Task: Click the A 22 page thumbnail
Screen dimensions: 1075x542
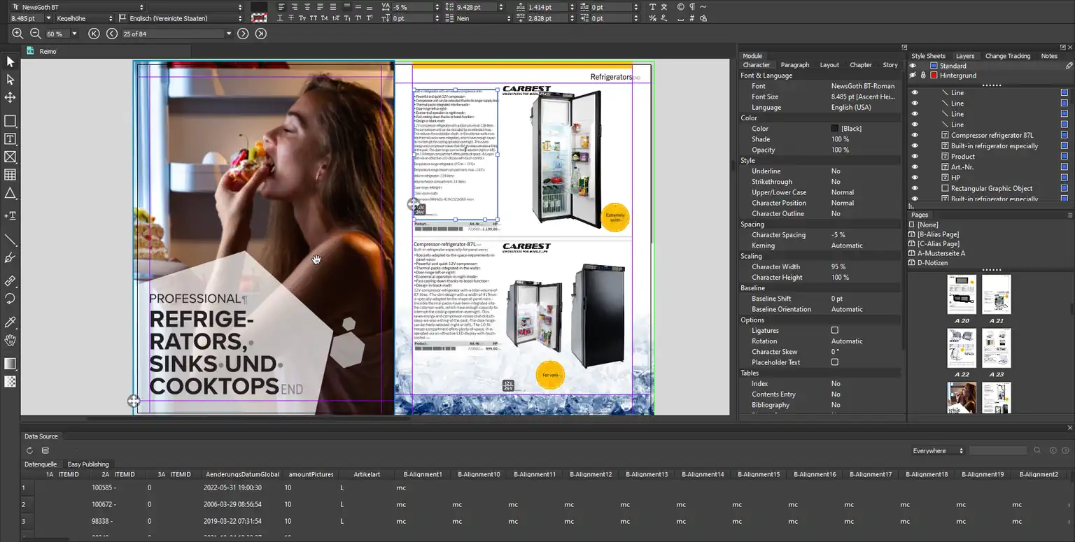Action: tap(961, 348)
